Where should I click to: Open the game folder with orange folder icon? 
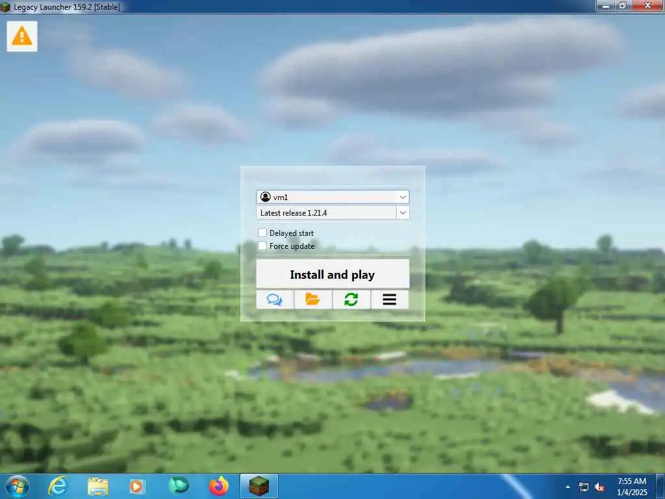coord(313,300)
